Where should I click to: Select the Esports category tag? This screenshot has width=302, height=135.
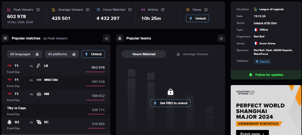pyautogui.click(x=262, y=62)
